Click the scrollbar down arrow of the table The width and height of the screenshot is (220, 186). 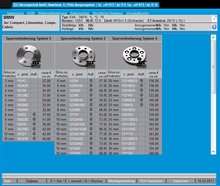click(x=214, y=152)
